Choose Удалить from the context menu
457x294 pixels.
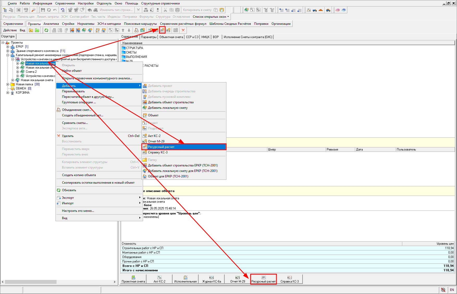(x=68, y=136)
